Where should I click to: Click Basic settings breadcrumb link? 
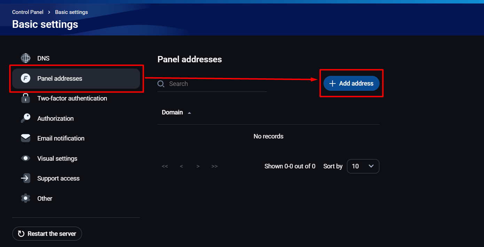pyautogui.click(x=71, y=12)
